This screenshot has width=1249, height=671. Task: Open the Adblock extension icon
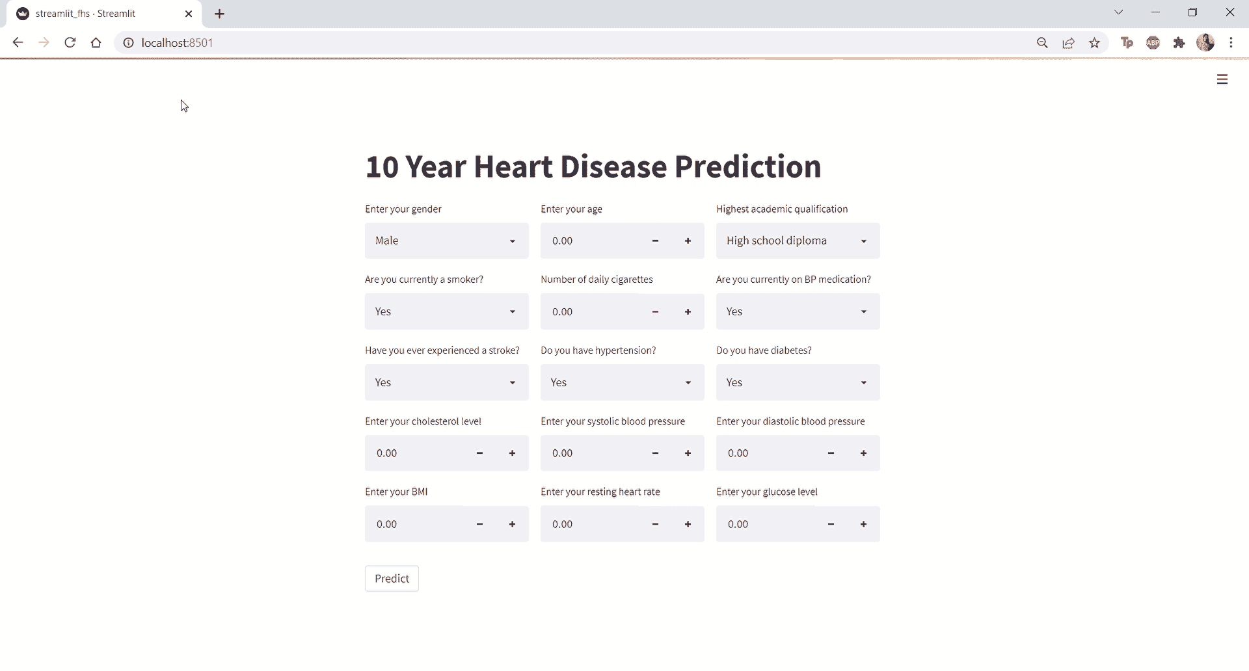click(1153, 43)
